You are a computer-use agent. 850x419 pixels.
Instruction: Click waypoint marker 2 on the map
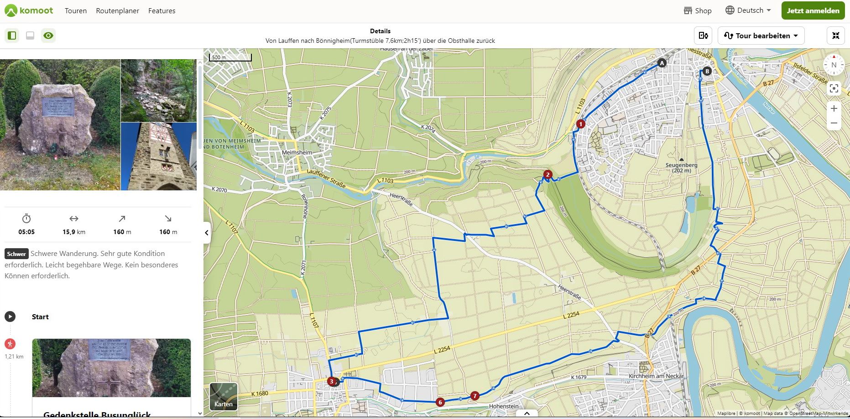pos(548,174)
